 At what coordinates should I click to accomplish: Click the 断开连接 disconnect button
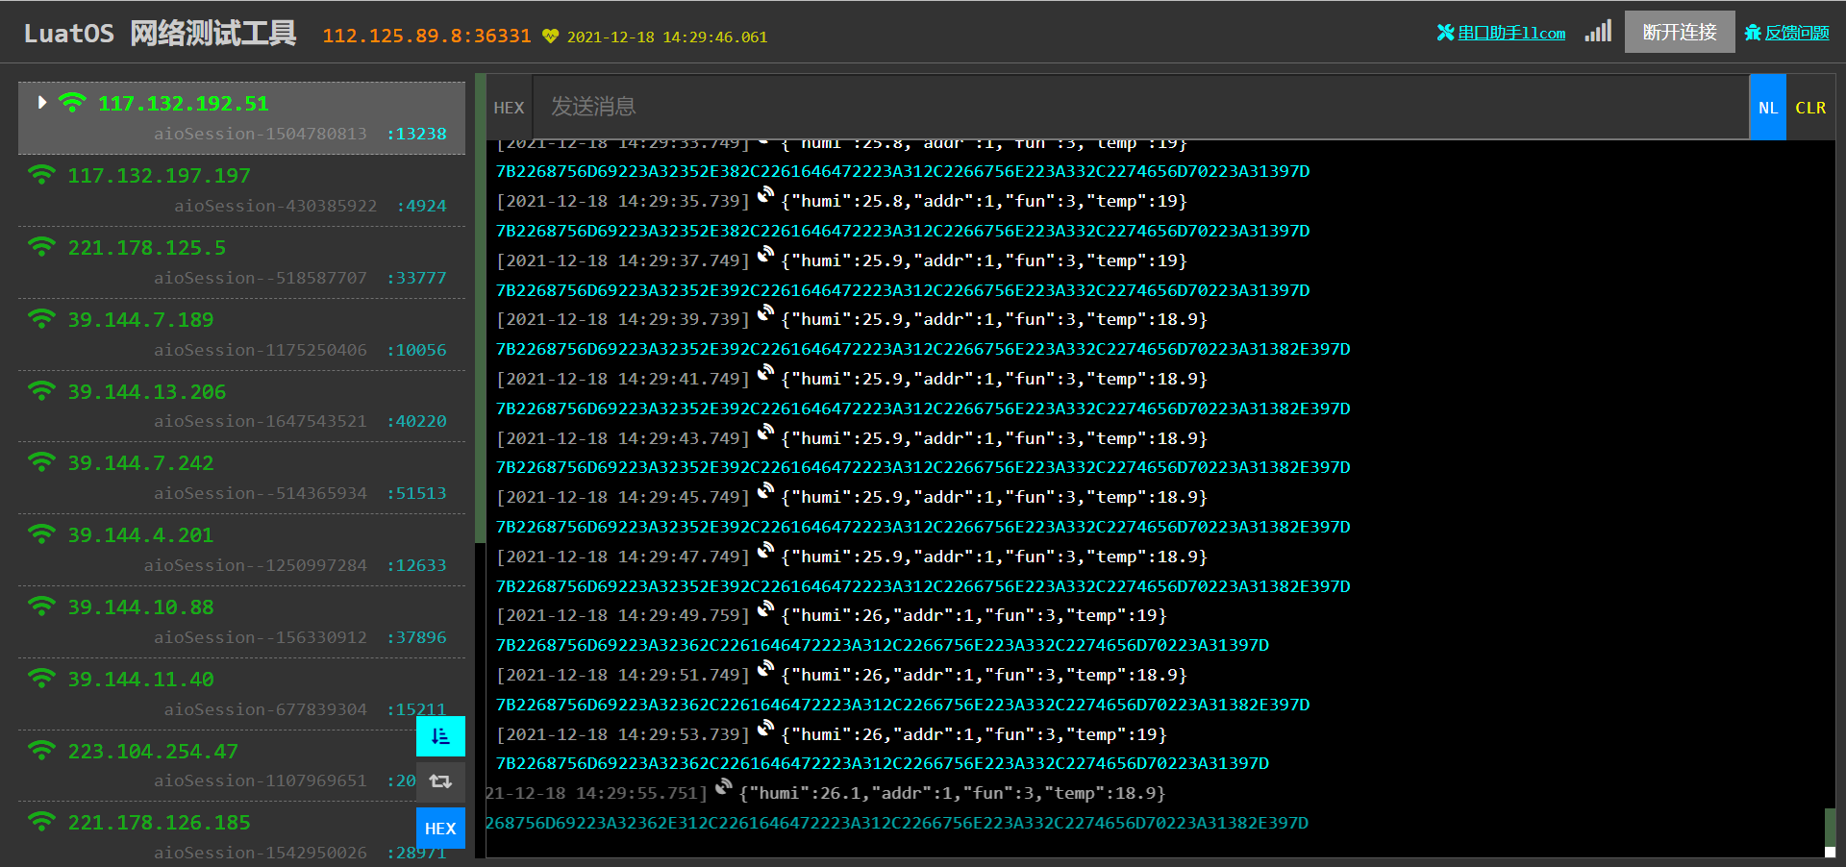1680,32
